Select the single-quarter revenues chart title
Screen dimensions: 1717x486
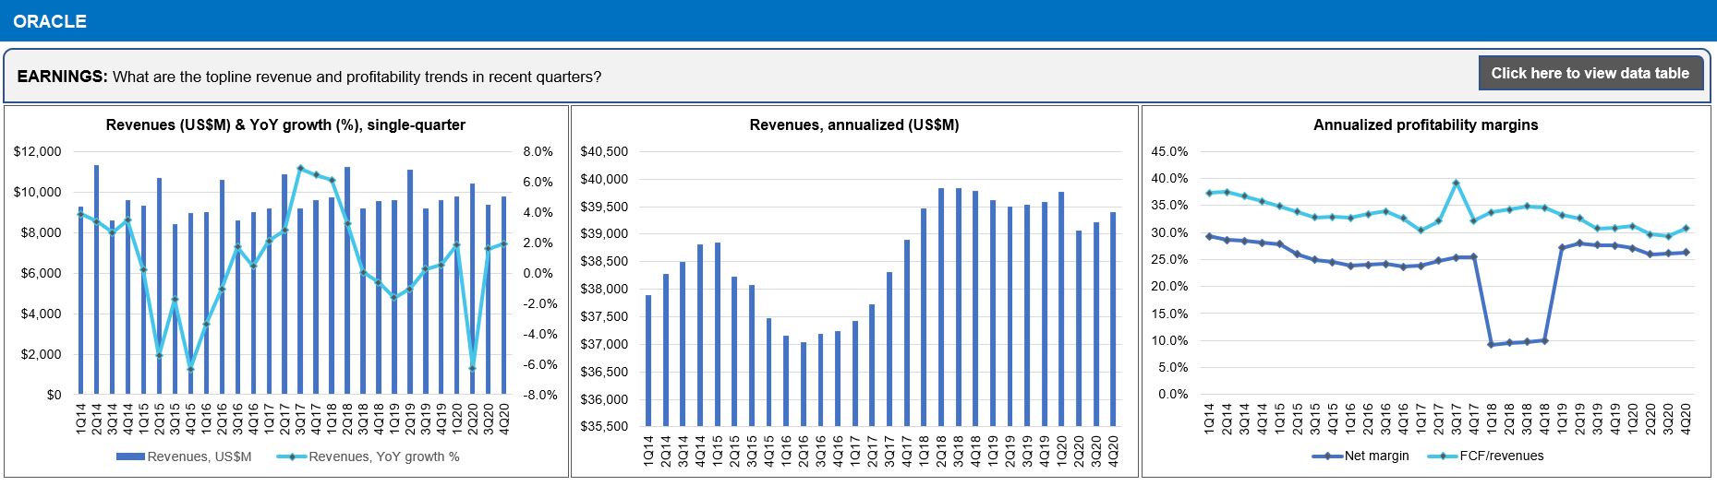point(285,124)
